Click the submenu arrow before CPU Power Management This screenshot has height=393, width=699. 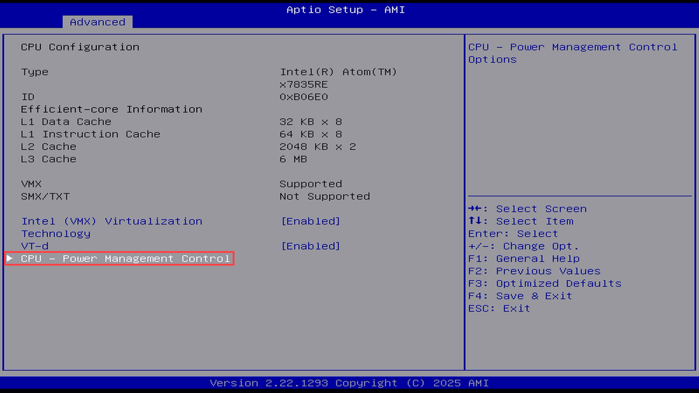[x=9, y=259]
